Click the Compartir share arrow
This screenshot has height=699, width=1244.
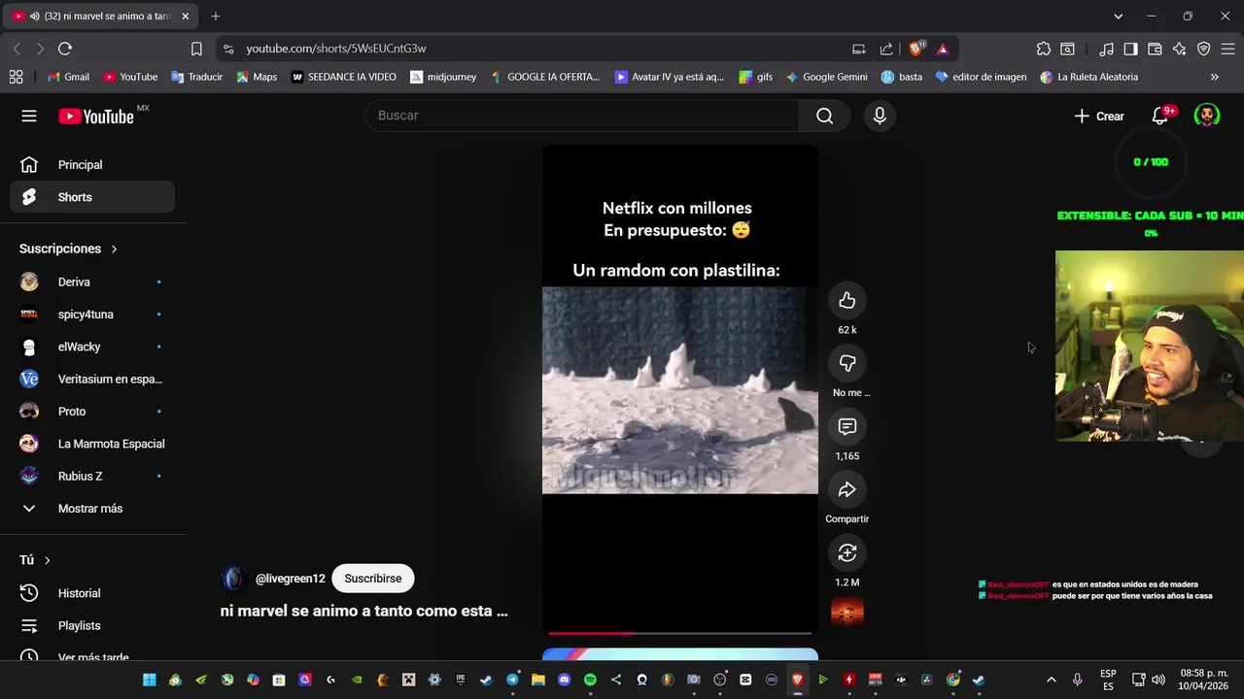click(x=847, y=490)
